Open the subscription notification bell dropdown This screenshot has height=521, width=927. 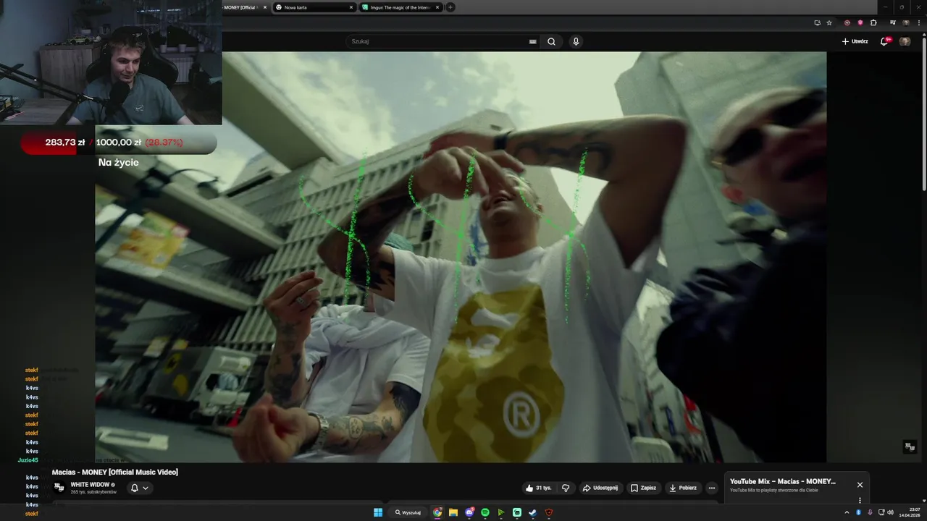tap(139, 488)
